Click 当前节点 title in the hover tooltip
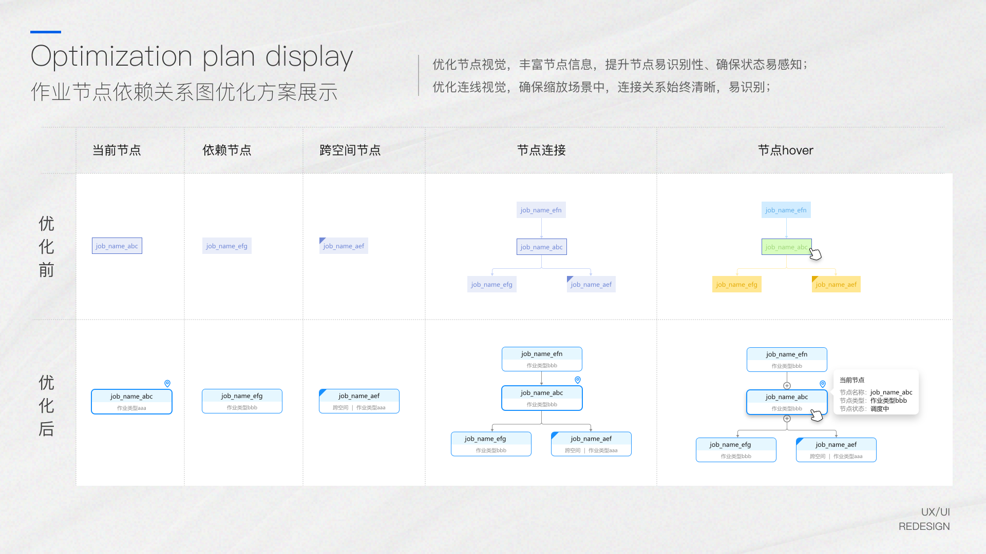 [x=852, y=380]
